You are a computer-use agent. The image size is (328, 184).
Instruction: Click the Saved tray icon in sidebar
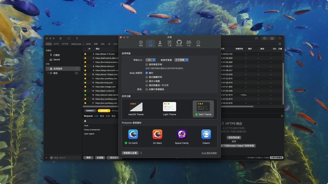(51, 59)
